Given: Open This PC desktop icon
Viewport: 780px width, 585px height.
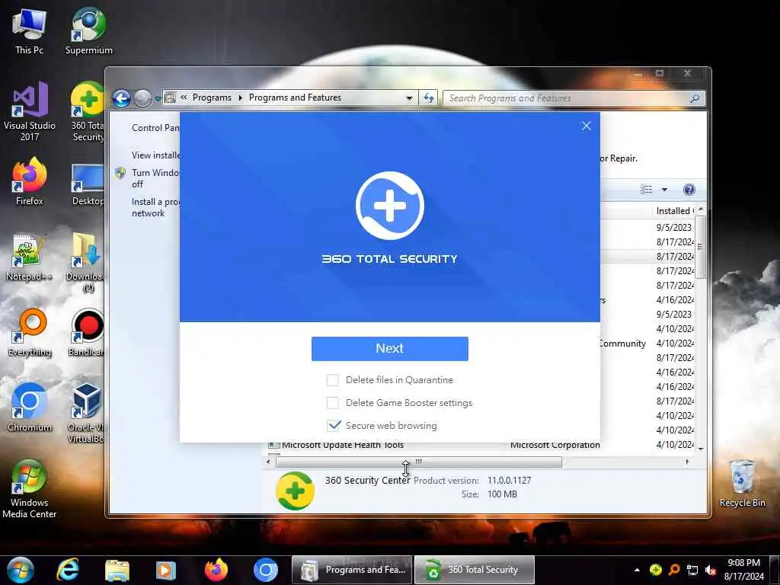Looking at the screenshot, I should coord(29,30).
